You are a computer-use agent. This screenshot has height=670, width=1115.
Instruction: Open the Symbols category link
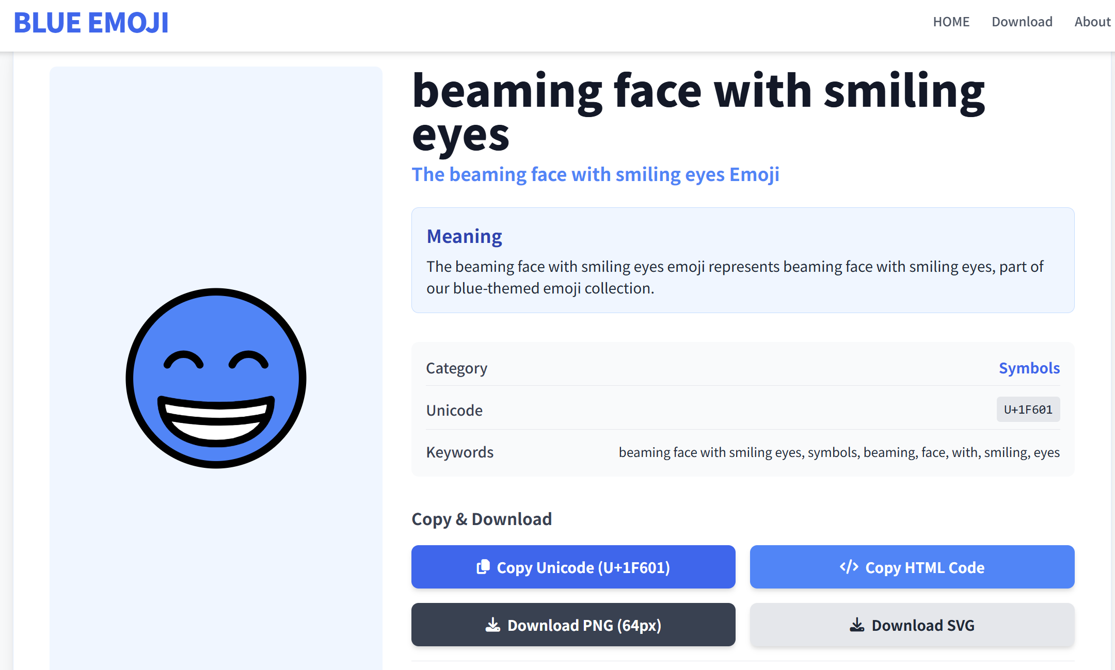tap(1029, 368)
